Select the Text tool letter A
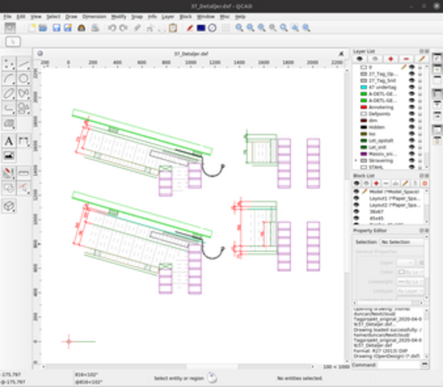The width and height of the screenshot is (443, 387). click(x=9, y=141)
